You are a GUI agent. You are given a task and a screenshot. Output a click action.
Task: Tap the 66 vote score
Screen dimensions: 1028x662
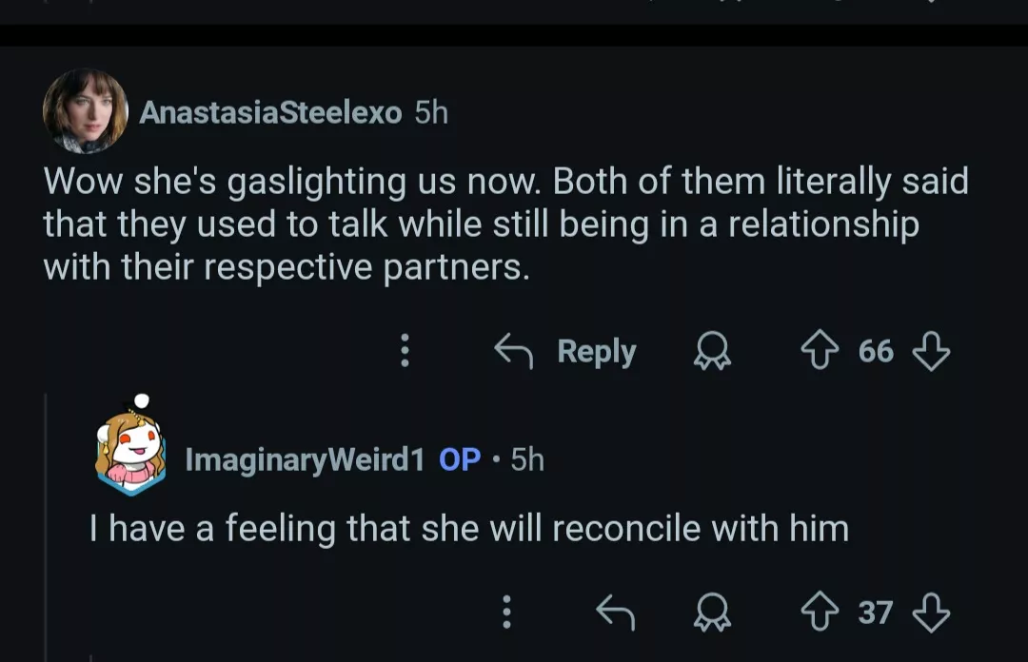pos(876,352)
